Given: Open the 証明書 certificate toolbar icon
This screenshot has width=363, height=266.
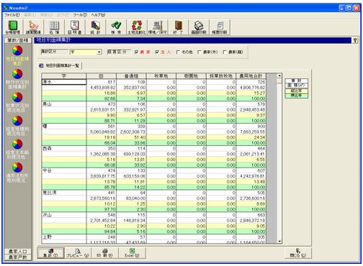Looking at the screenshot, I should [75, 27].
